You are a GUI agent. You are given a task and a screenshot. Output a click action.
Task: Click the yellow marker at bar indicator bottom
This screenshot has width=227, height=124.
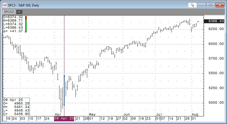pyautogui.click(x=26, y=32)
